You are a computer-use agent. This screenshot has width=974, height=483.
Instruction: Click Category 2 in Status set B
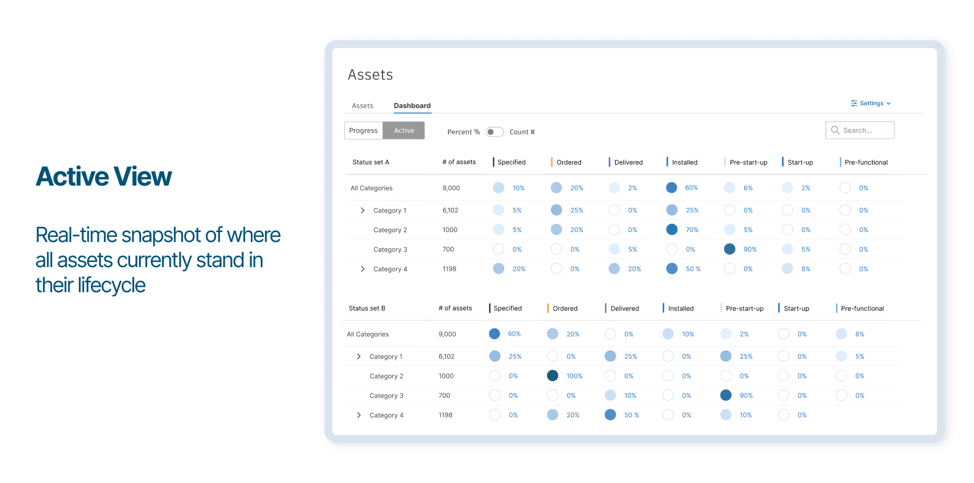tap(386, 376)
